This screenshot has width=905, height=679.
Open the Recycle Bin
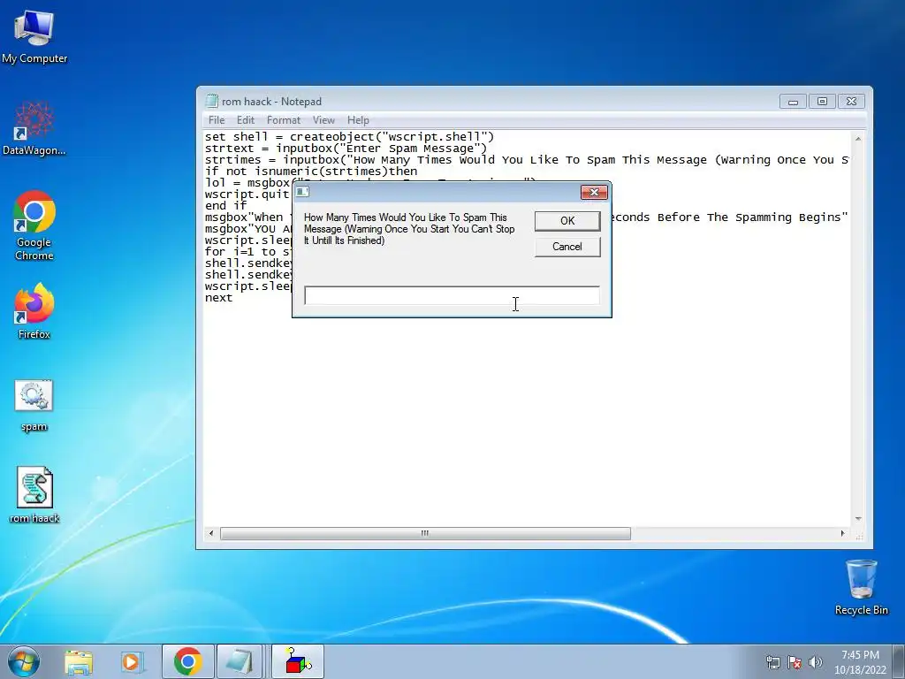point(861,587)
